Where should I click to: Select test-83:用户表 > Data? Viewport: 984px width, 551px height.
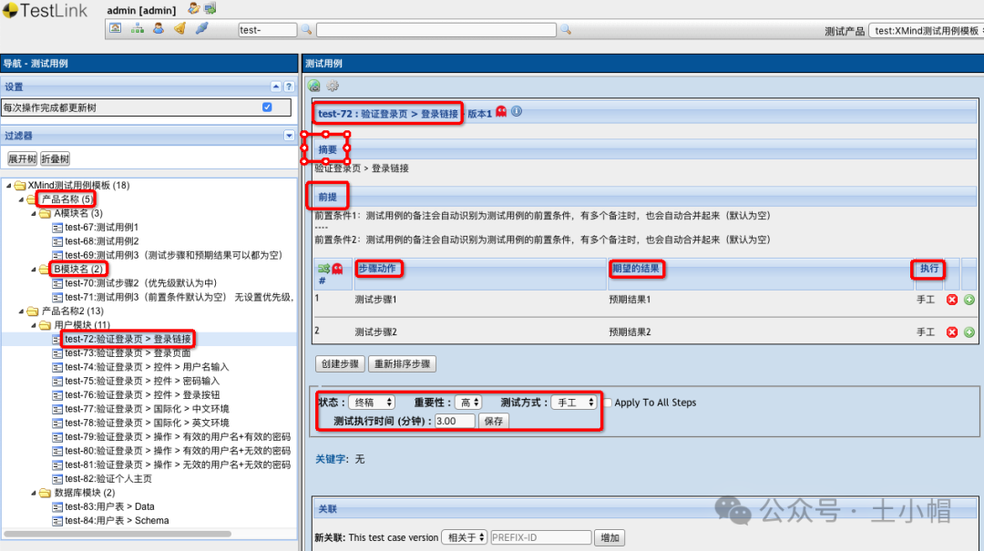point(110,506)
